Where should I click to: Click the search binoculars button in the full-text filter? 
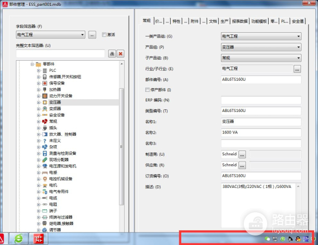pos(112,54)
